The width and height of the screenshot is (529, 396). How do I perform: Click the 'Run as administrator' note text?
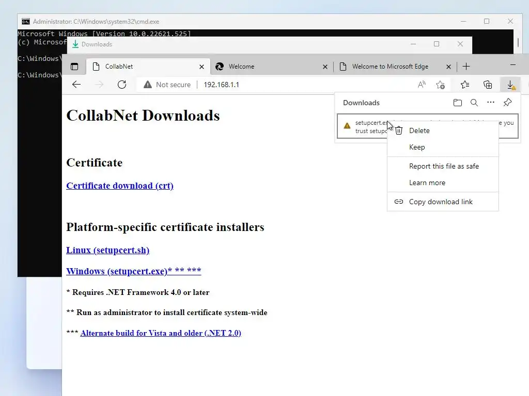pos(172,312)
